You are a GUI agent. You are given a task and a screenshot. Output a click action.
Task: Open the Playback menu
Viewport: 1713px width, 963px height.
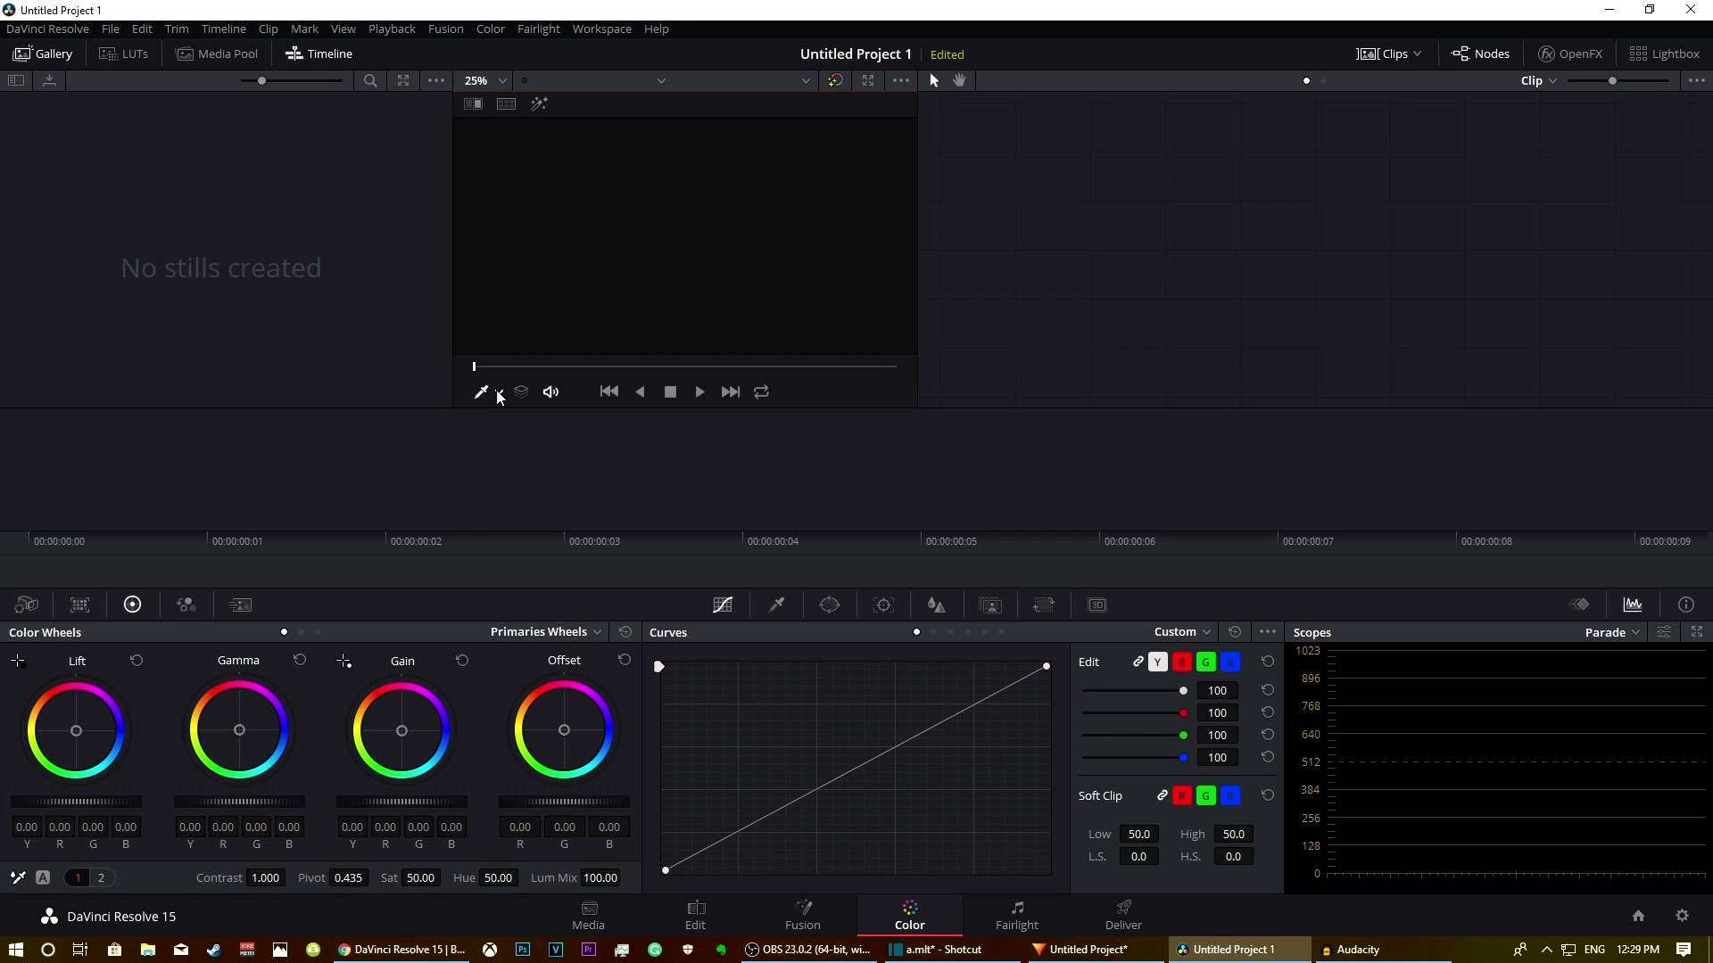(392, 29)
